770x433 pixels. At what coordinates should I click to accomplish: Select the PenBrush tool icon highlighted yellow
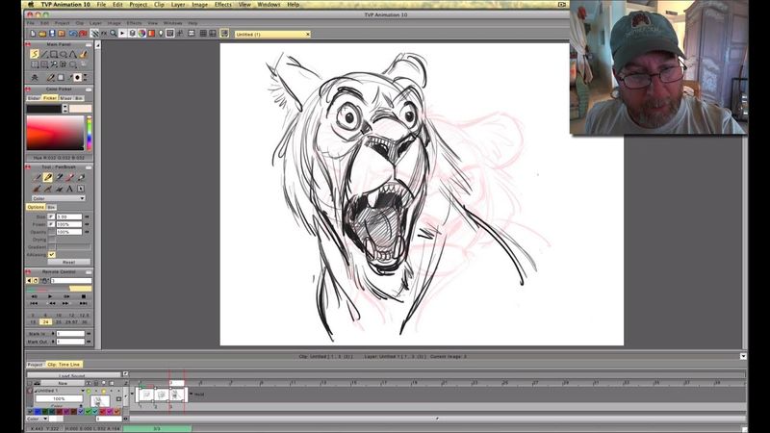(47, 177)
